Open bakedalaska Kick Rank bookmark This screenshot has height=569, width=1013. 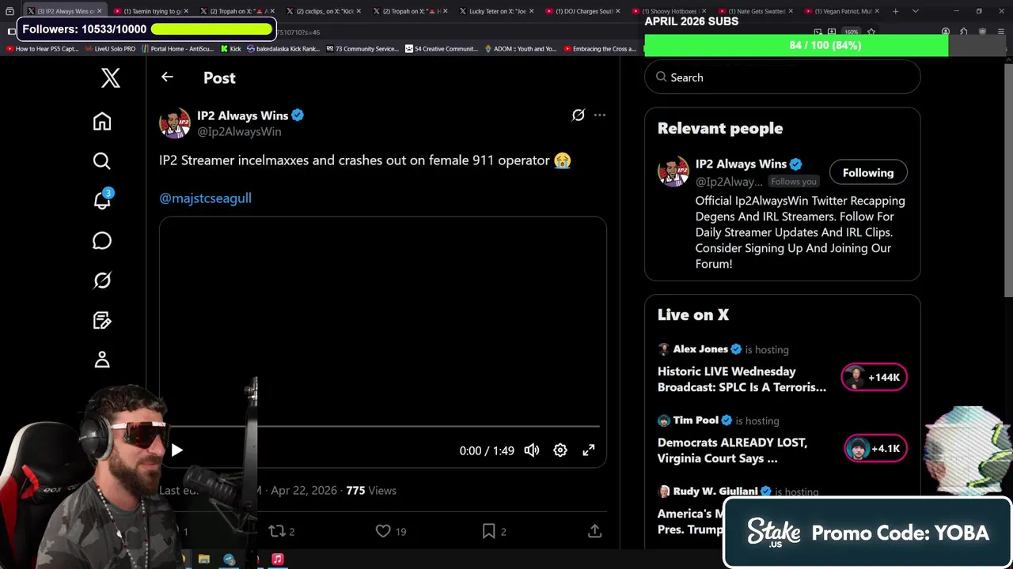[x=283, y=49]
